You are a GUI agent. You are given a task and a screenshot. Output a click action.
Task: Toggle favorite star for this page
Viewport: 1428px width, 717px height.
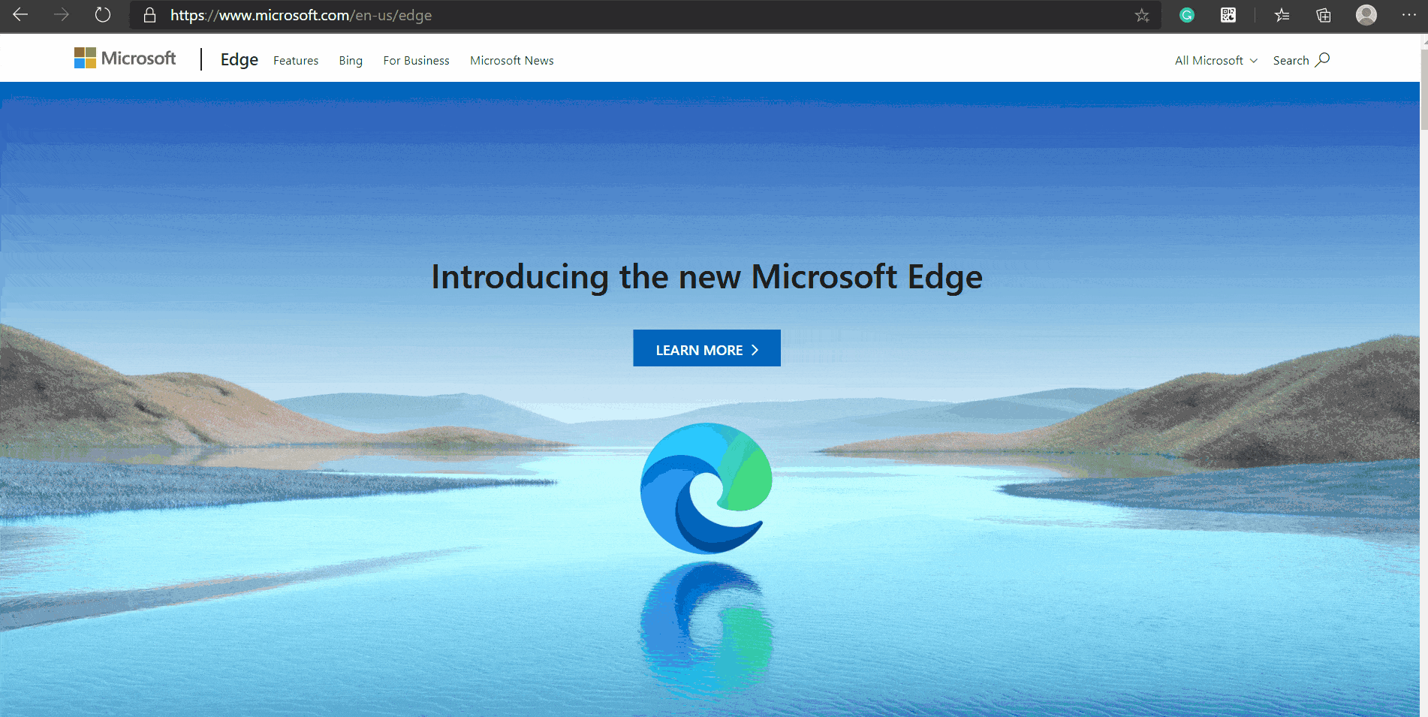point(1143,15)
